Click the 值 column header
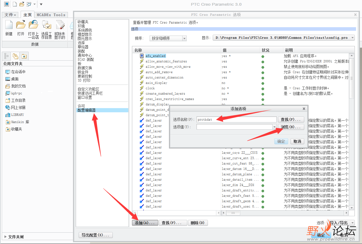Image resolution: width=362 pixels, height=244 pixels. [240, 50]
